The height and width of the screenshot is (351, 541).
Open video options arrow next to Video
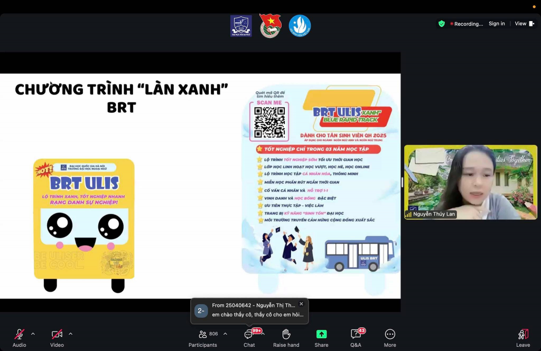click(x=70, y=334)
